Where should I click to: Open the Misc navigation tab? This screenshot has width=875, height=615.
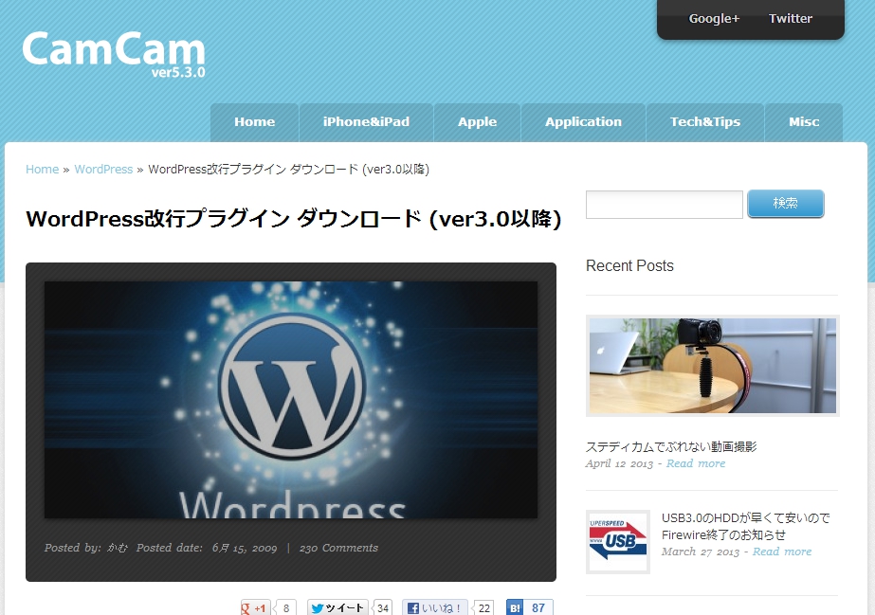pyautogui.click(x=804, y=122)
